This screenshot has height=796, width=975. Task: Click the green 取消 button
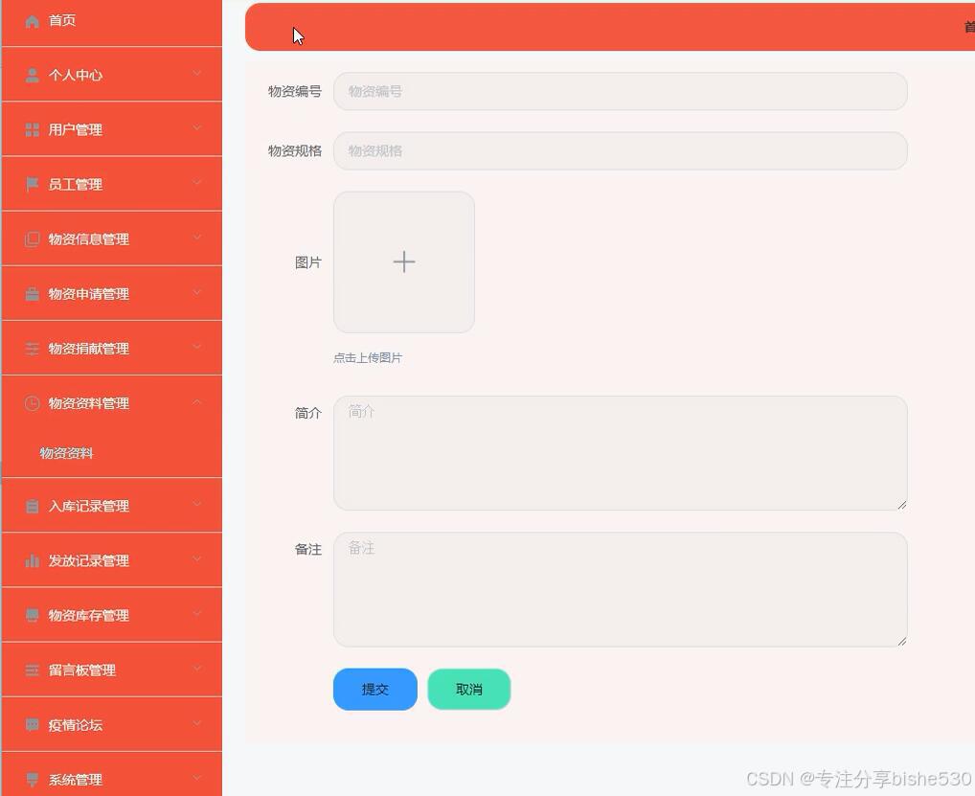[x=469, y=689]
